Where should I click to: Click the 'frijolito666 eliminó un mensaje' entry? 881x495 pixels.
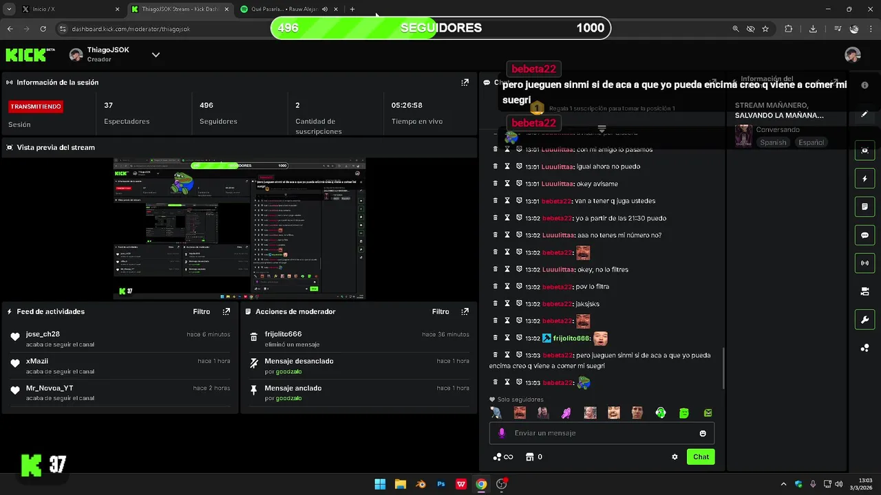click(x=359, y=339)
